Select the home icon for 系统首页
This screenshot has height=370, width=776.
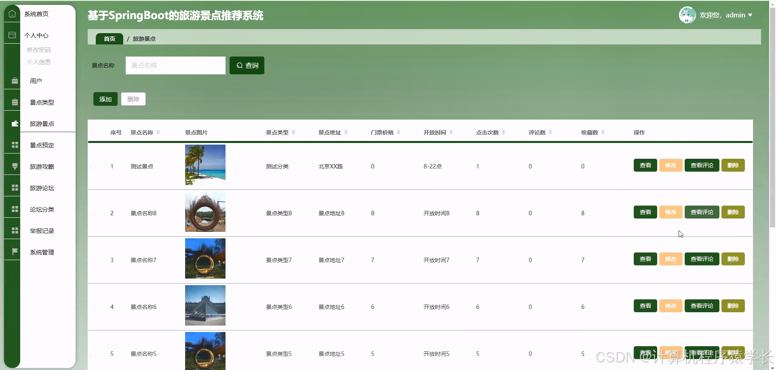coord(12,13)
